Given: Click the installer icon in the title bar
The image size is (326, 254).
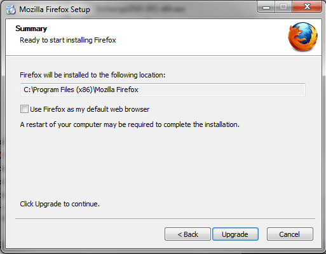Looking at the screenshot, I should pos(11,10).
